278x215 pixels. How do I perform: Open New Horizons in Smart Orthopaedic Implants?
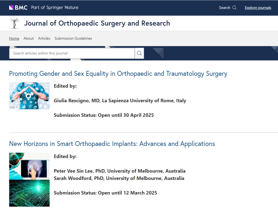112,144
